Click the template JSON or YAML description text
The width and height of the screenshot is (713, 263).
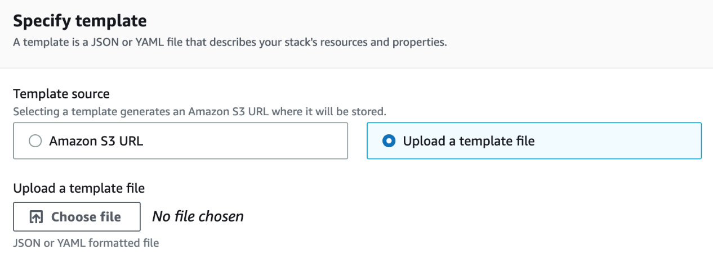click(x=230, y=43)
